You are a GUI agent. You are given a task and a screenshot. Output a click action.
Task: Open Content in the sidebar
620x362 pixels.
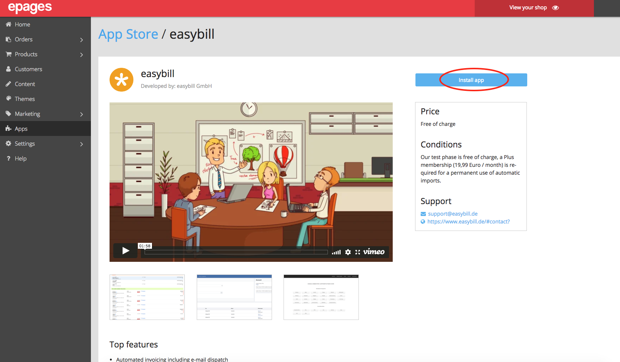pyautogui.click(x=45, y=84)
